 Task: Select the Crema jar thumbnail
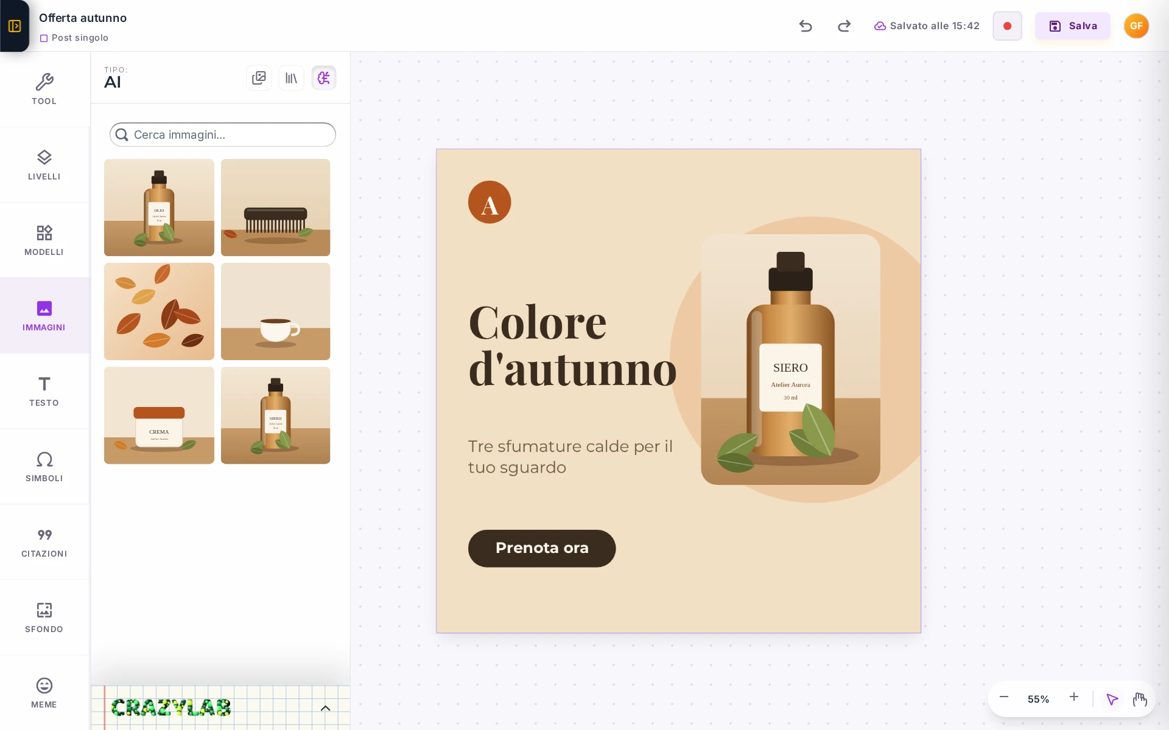coord(159,415)
